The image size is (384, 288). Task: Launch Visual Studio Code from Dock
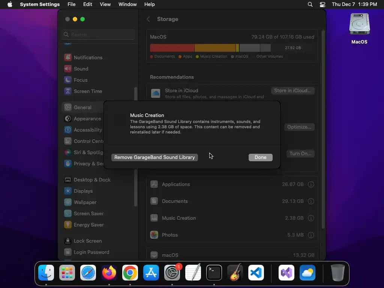pyautogui.click(x=256, y=273)
